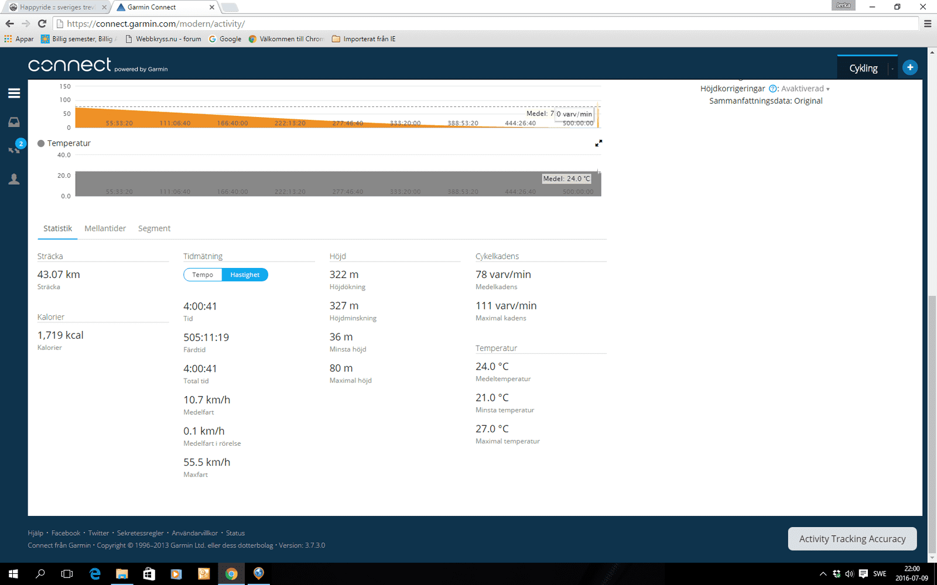This screenshot has width=937, height=585.
Task: Switch to the Segment tab
Action: [x=154, y=229]
